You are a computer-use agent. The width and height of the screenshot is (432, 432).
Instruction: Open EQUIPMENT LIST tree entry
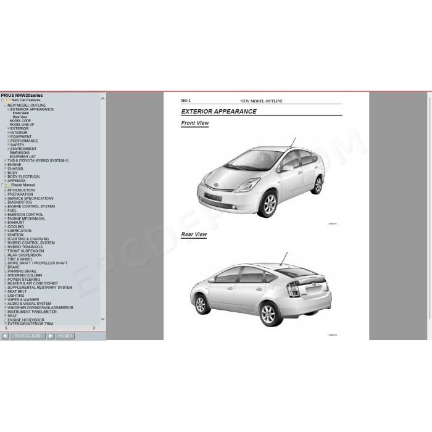(x=23, y=157)
